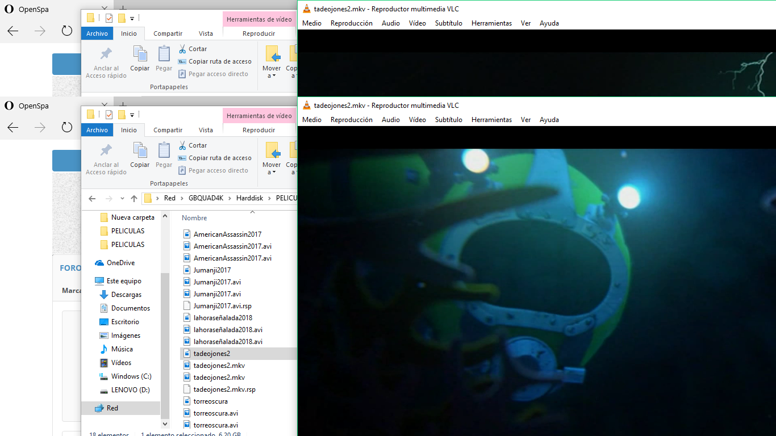Select Windows (C:) drive
The image size is (776, 436).
126,376
